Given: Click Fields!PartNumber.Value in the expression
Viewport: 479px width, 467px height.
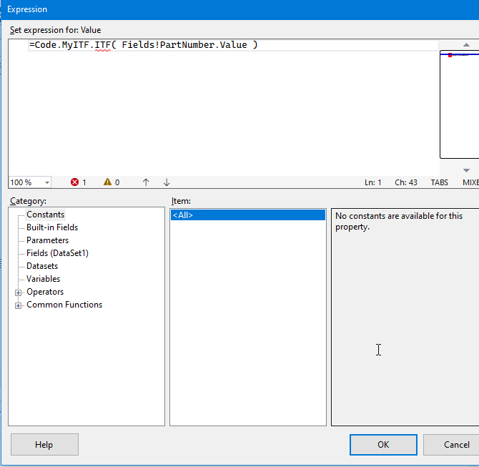Looking at the screenshot, I should pyautogui.click(x=184, y=45).
